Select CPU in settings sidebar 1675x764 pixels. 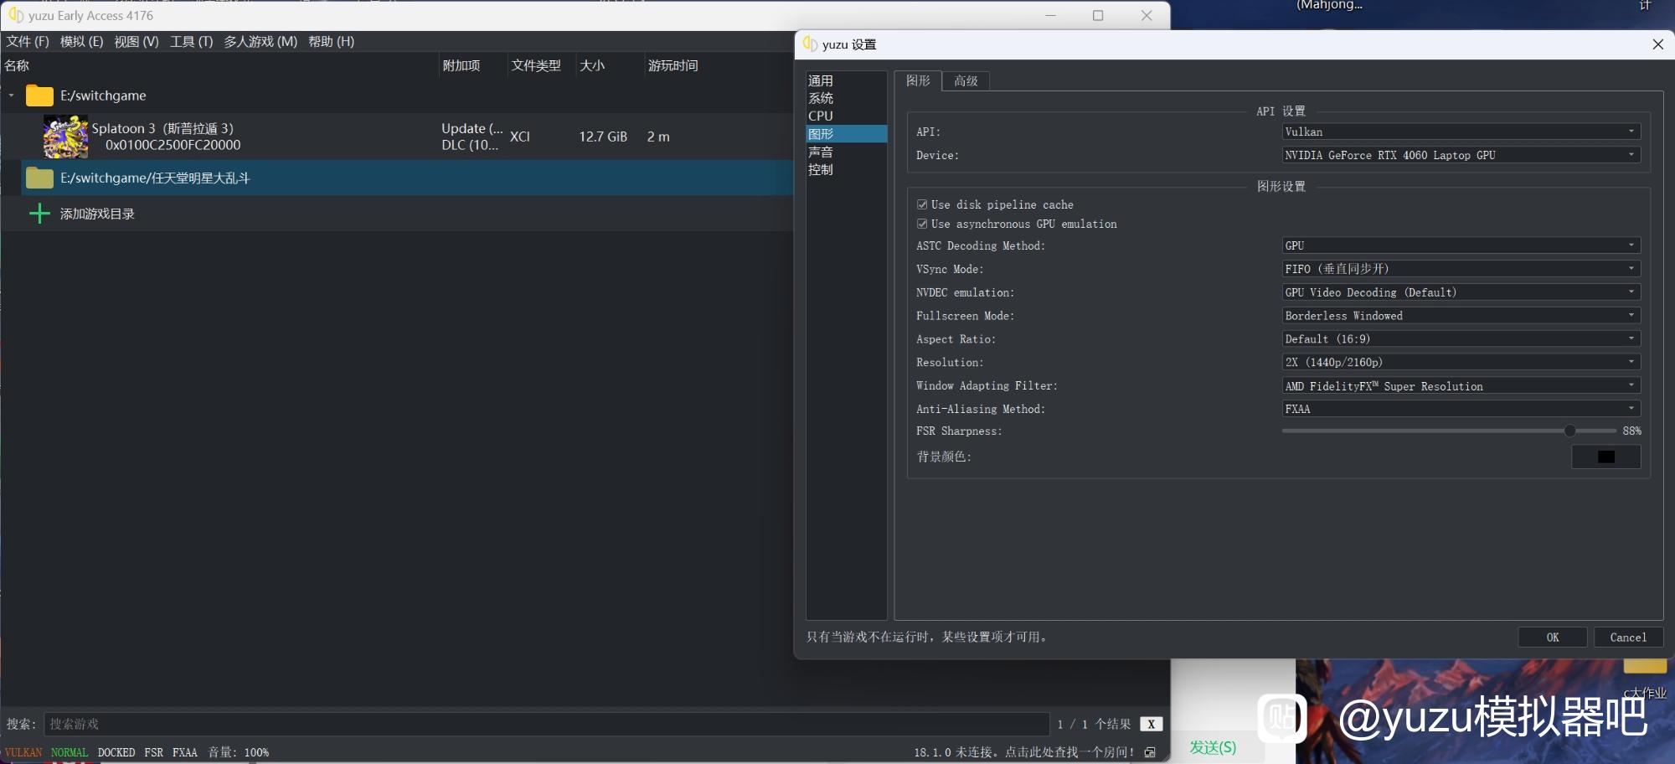846,116
